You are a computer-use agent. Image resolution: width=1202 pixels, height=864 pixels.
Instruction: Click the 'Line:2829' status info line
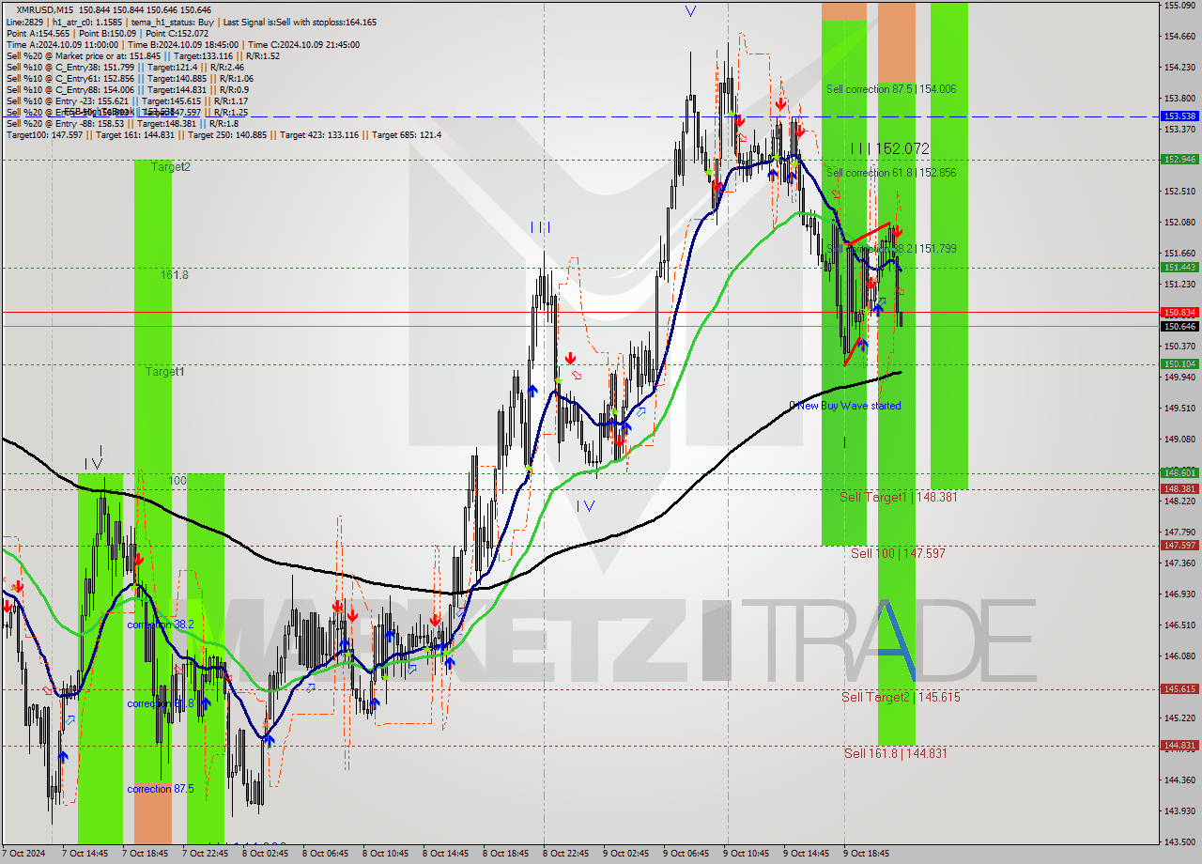click(x=192, y=22)
